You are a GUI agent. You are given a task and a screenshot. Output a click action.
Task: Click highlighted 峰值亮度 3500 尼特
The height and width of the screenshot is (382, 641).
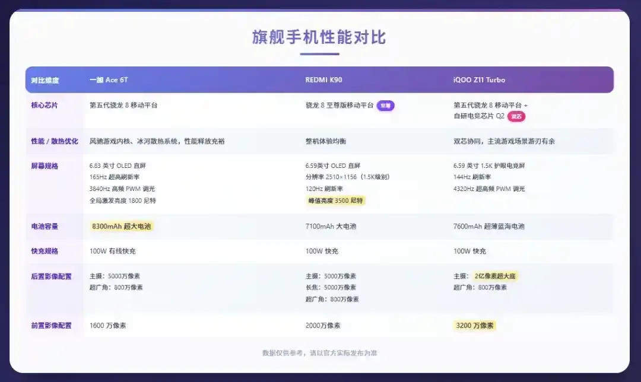click(335, 200)
